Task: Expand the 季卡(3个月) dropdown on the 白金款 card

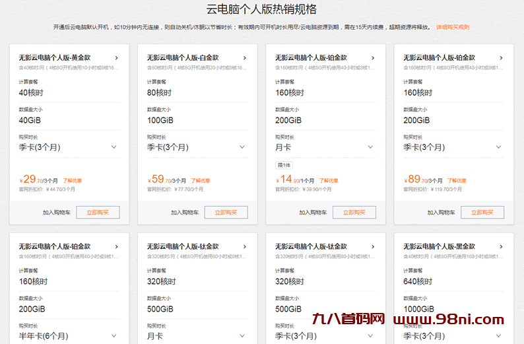Action: (242, 147)
